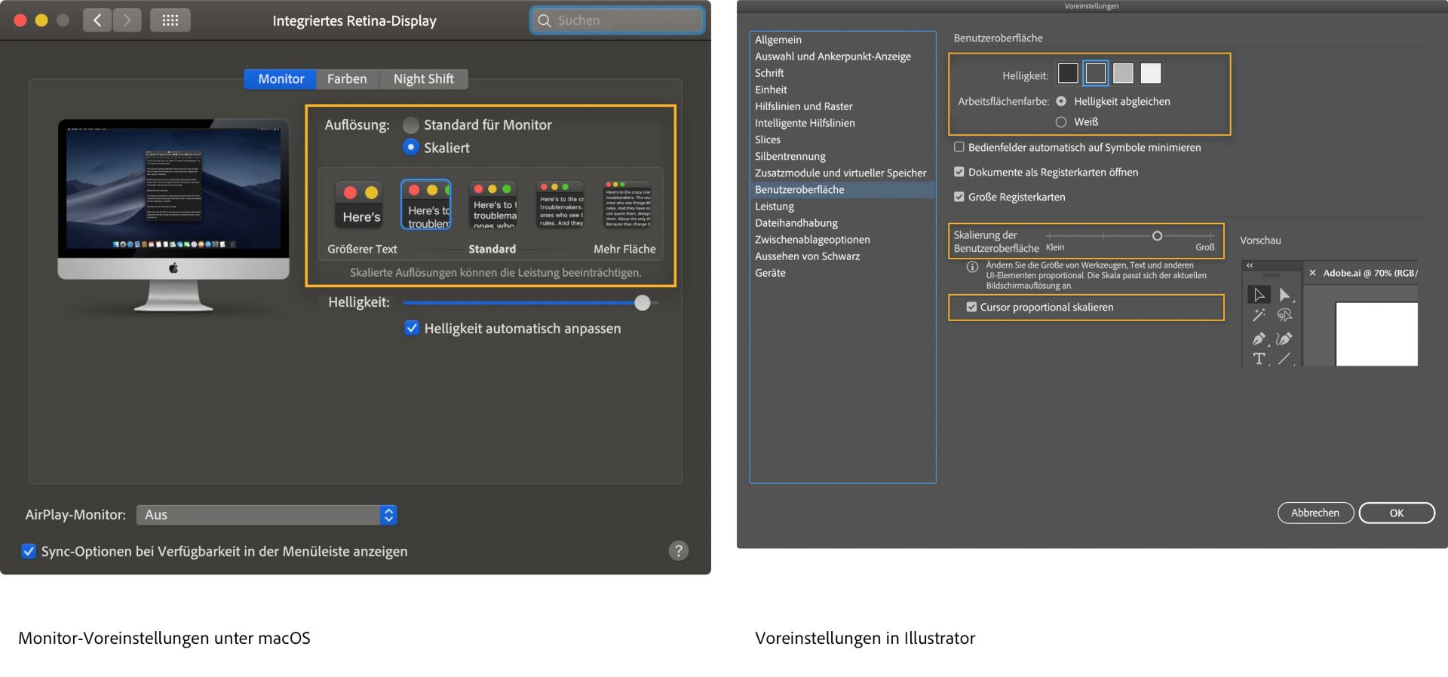Open Allgemein preferences in Illustrator

[842, 40]
